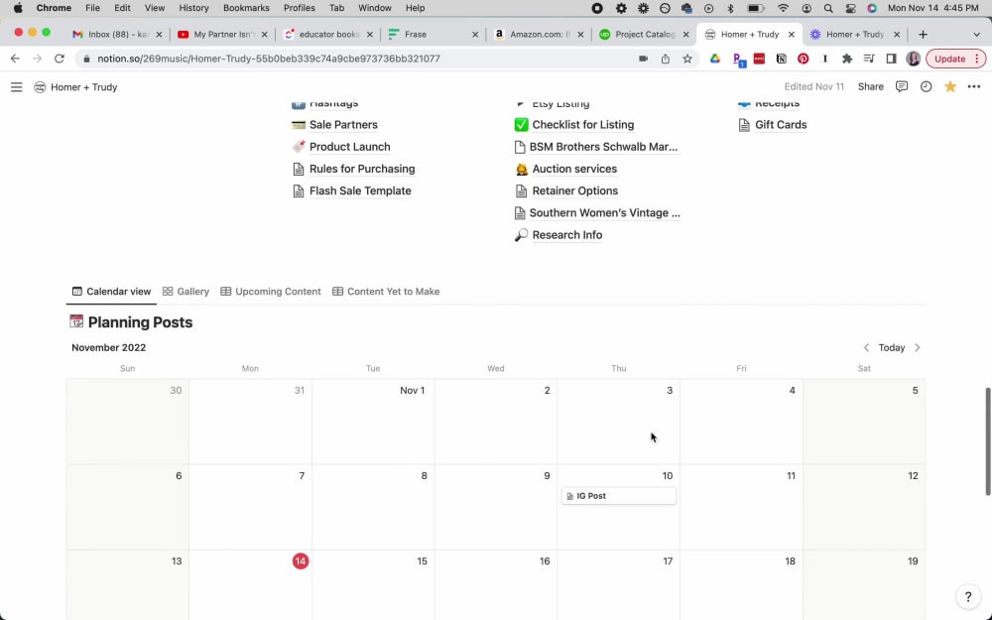992x620 pixels.
Task: Switch to the Gallery view tab
Action: pyautogui.click(x=186, y=292)
